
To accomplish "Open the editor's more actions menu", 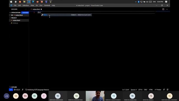I will click(x=167, y=9).
